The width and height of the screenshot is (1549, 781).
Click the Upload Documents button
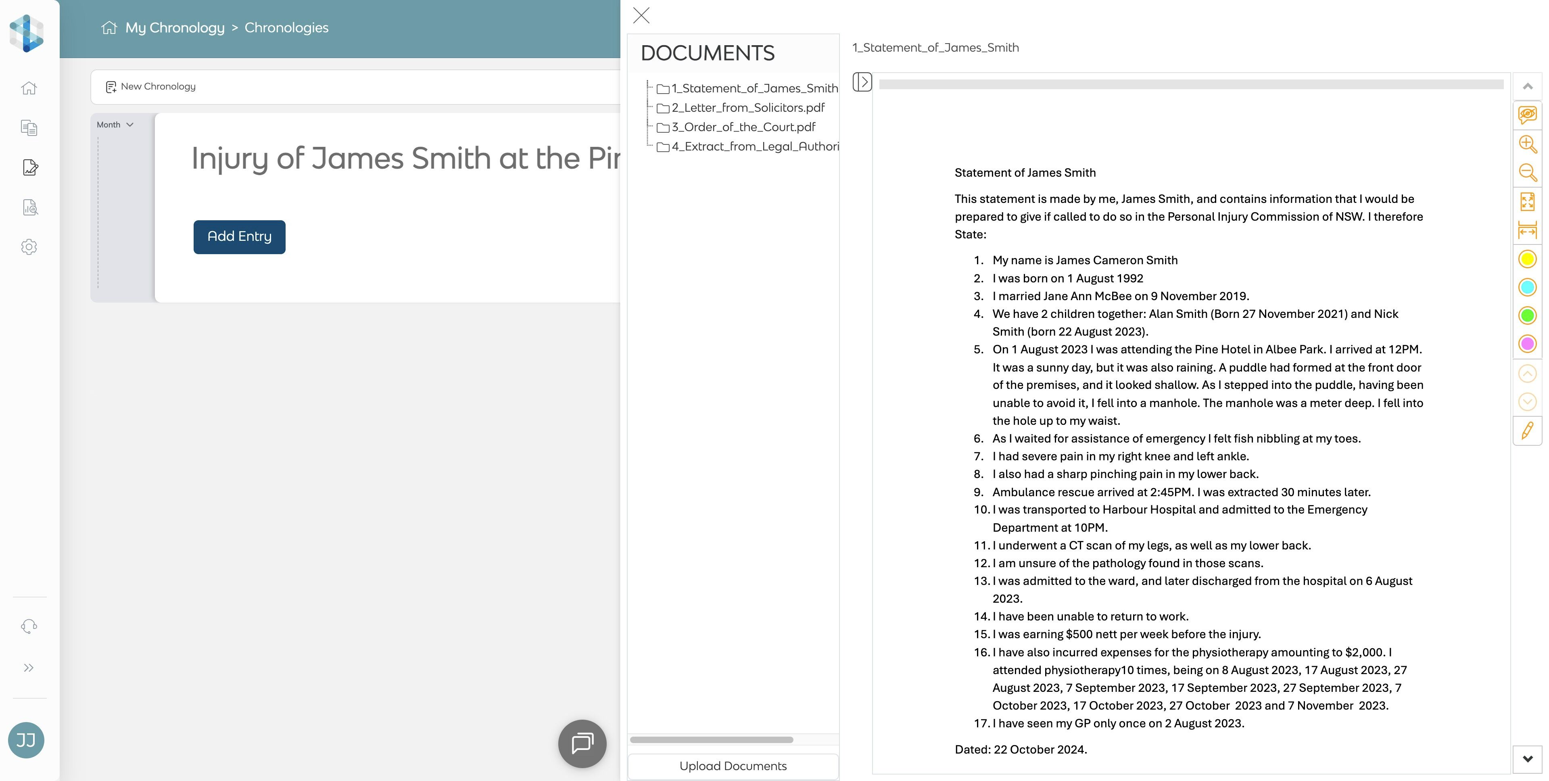733,766
